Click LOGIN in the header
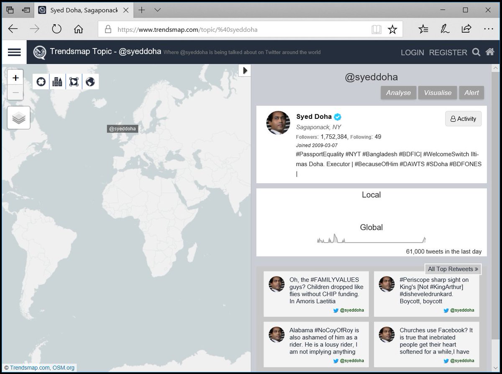Viewport: 502px width, 374px height. click(412, 53)
